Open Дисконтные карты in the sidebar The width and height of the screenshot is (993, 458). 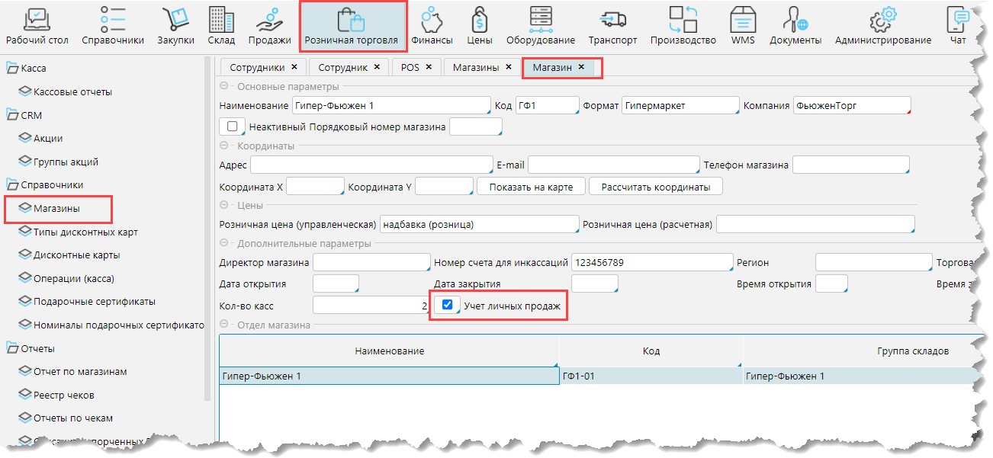click(76, 255)
